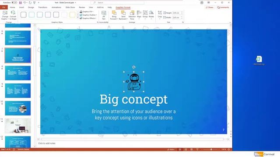Open the Transitions tab
The height and width of the screenshot is (157, 280).
tap(43, 7)
